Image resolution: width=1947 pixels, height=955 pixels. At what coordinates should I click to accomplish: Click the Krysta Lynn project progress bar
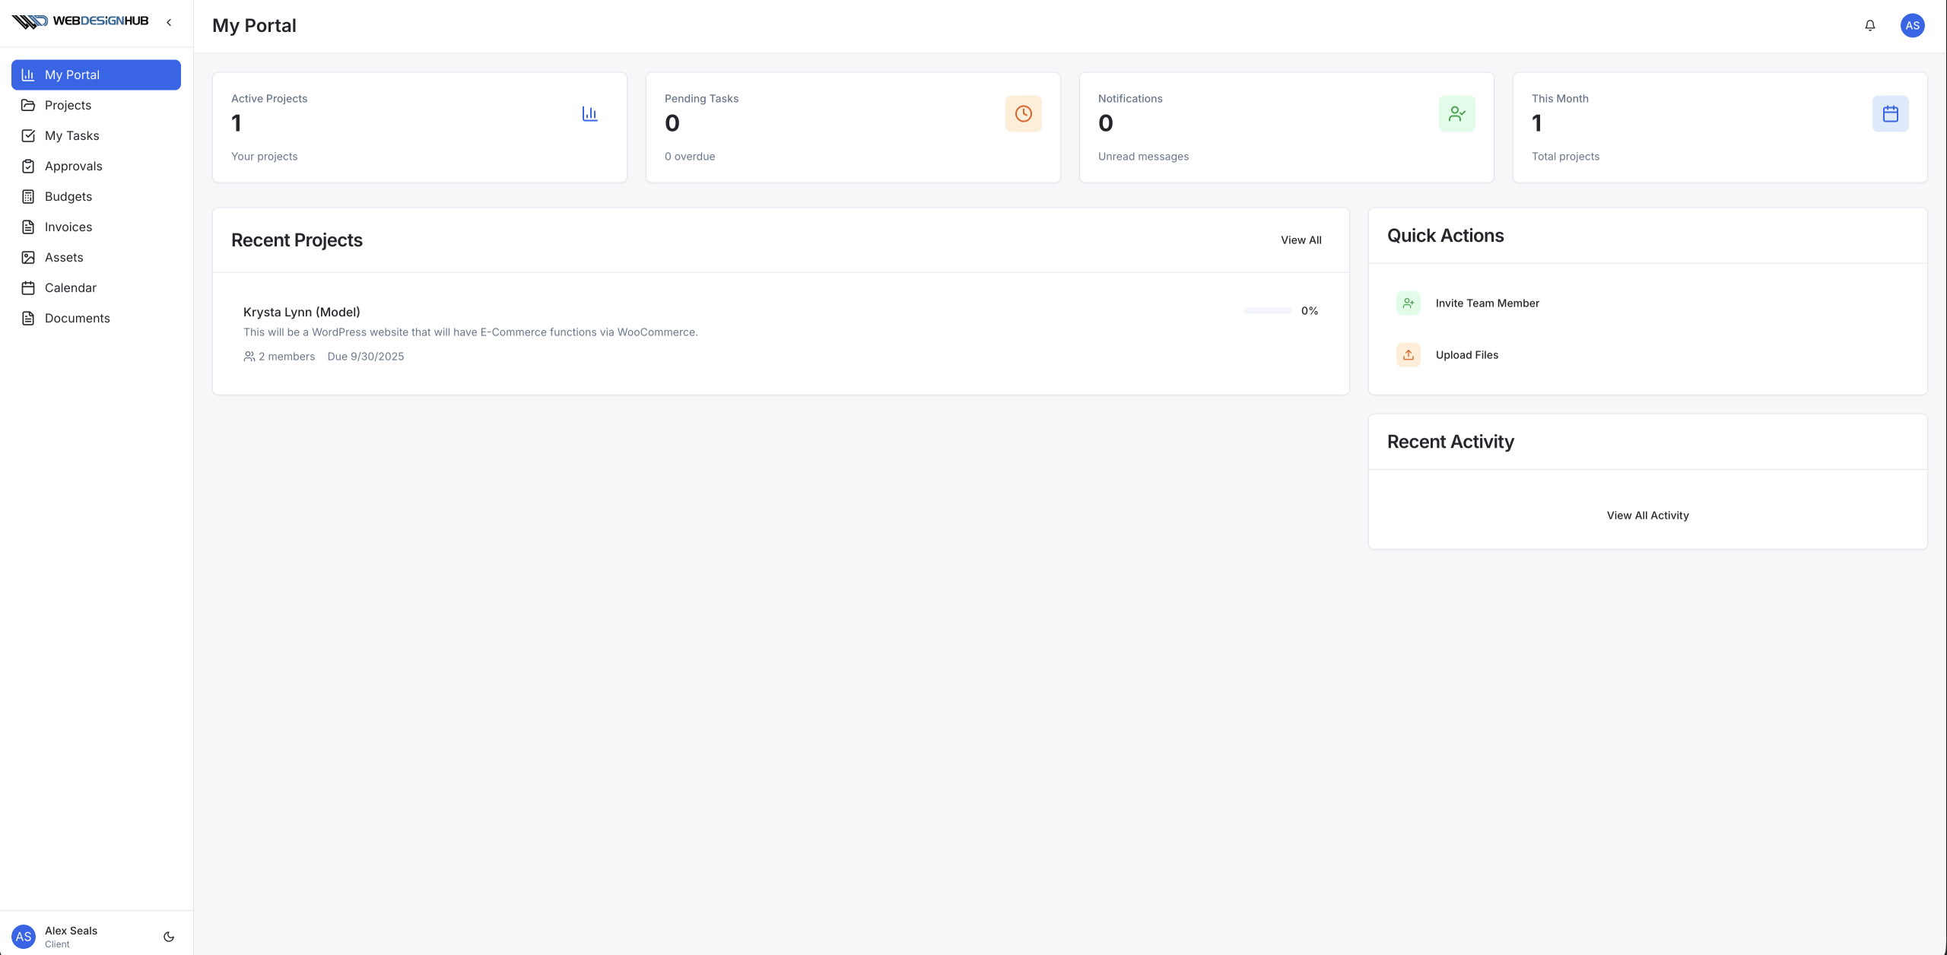tap(1267, 310)
